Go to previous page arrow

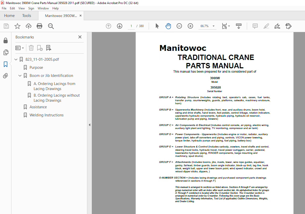click(108, 26)
